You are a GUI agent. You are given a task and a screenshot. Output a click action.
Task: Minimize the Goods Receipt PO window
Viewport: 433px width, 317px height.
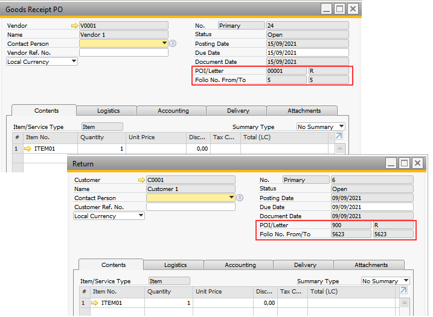pos(326,9)
